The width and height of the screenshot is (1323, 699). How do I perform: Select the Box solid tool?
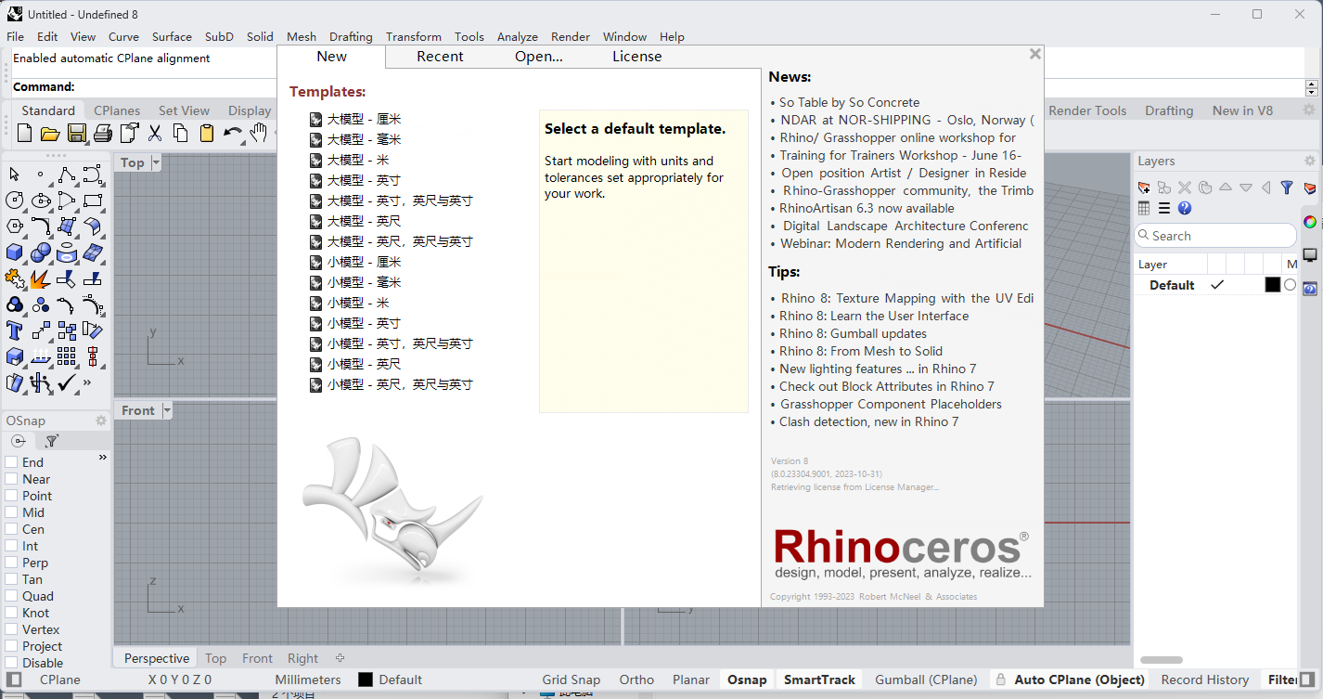click(x=15, y=252)
